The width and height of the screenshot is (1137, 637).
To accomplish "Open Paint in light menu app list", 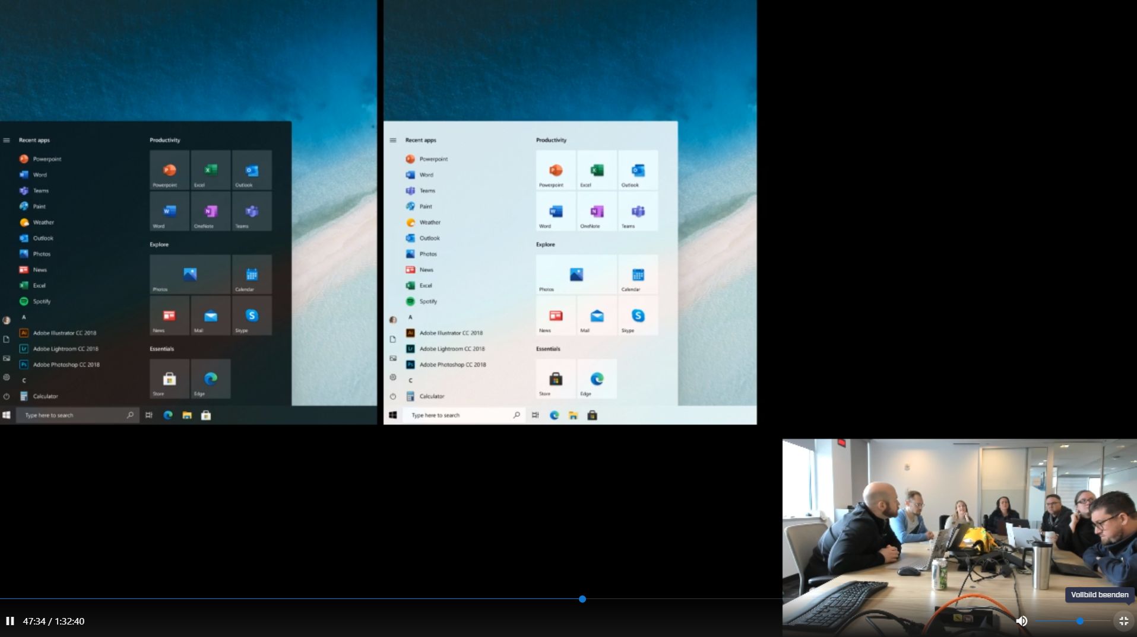I will pyautogui.click(x=419, y=206).
